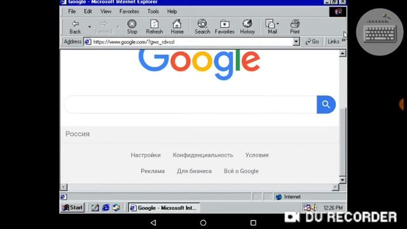Launch Internet Explorer from quick launch

[106, 207]
